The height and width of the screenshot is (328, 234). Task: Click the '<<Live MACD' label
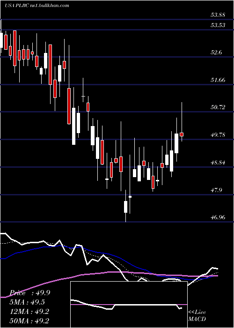tap(197, 316)
